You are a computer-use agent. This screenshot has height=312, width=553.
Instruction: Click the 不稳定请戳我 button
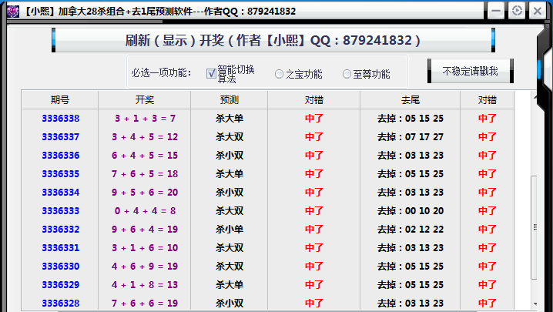coord(470,72)
